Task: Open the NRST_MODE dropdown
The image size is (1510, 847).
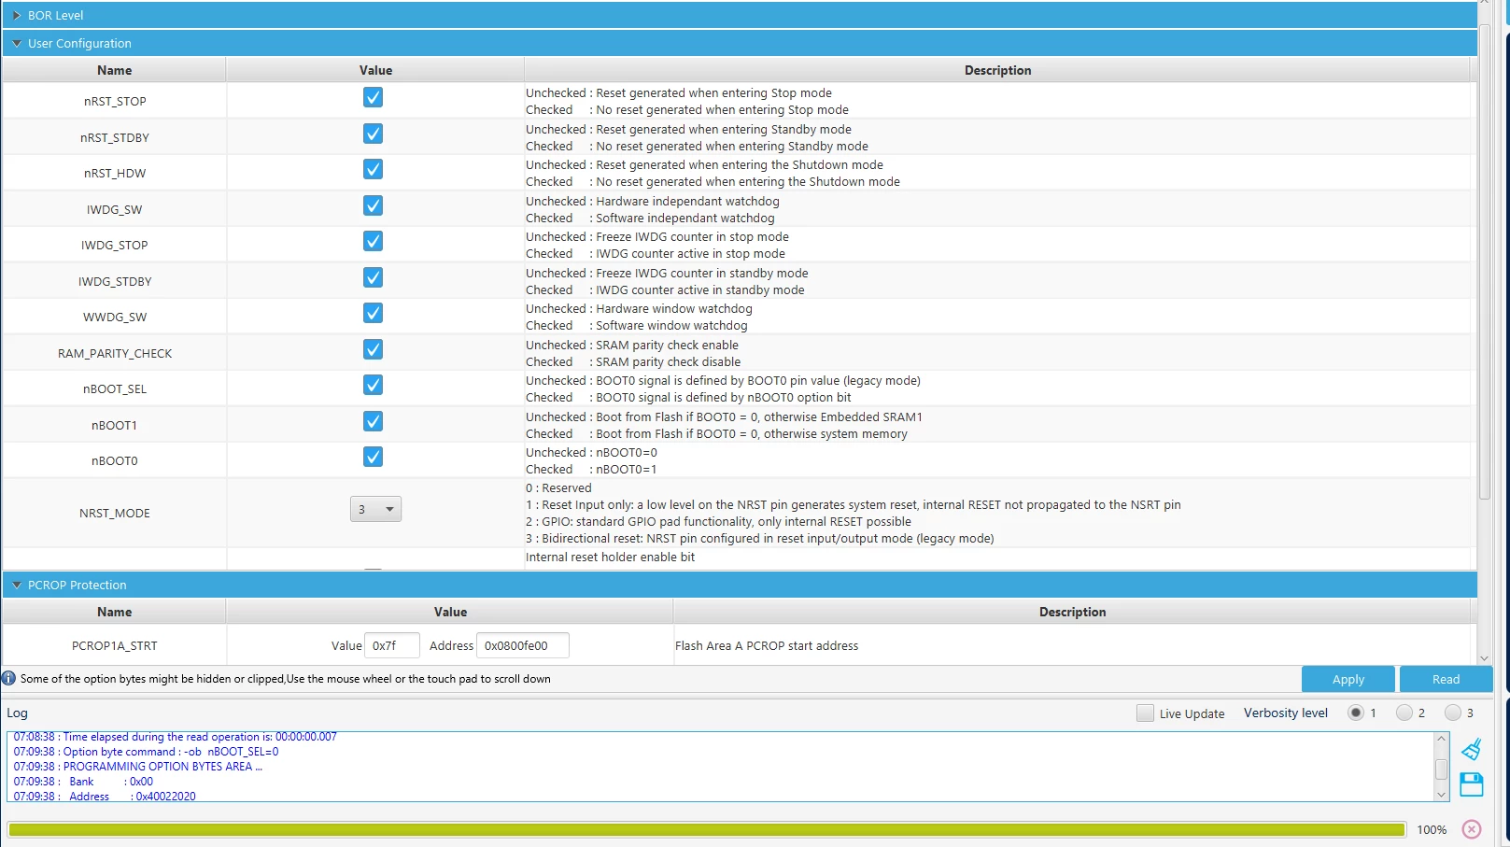Action: click(375, 509)
